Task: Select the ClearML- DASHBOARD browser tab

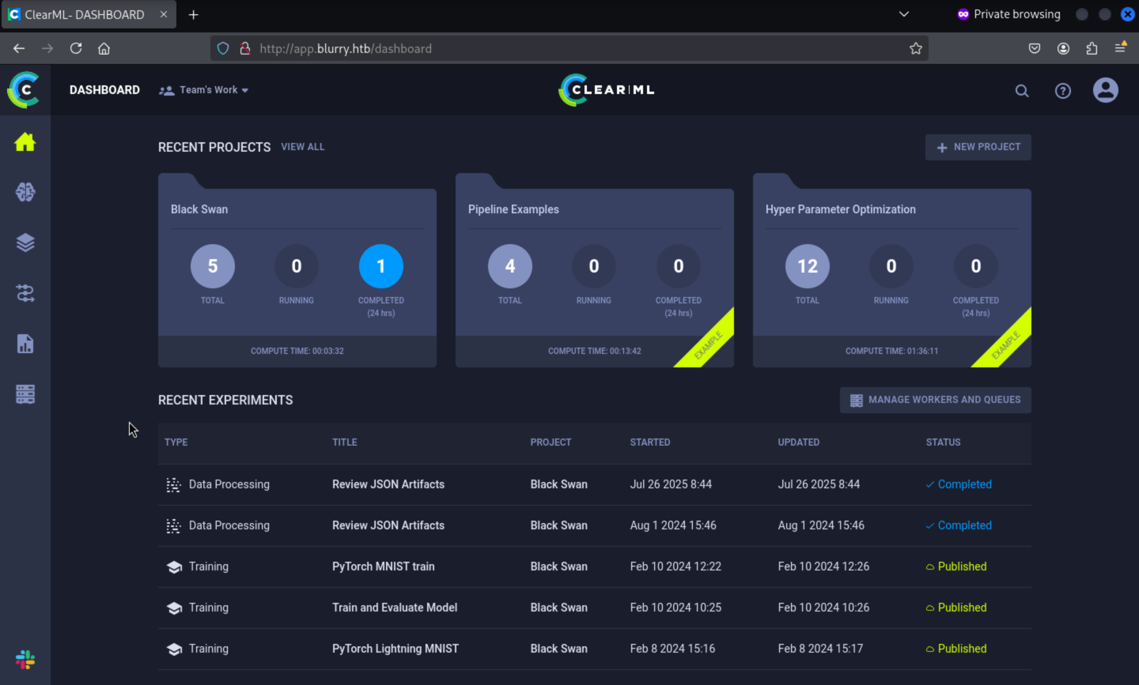Action: tap(89, 15)
